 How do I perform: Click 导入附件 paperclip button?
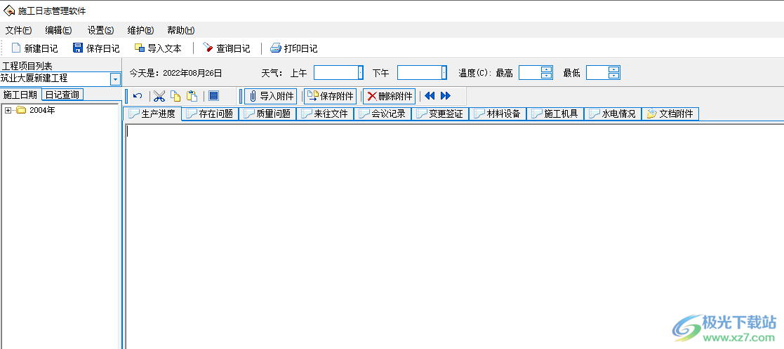(270, 96)
